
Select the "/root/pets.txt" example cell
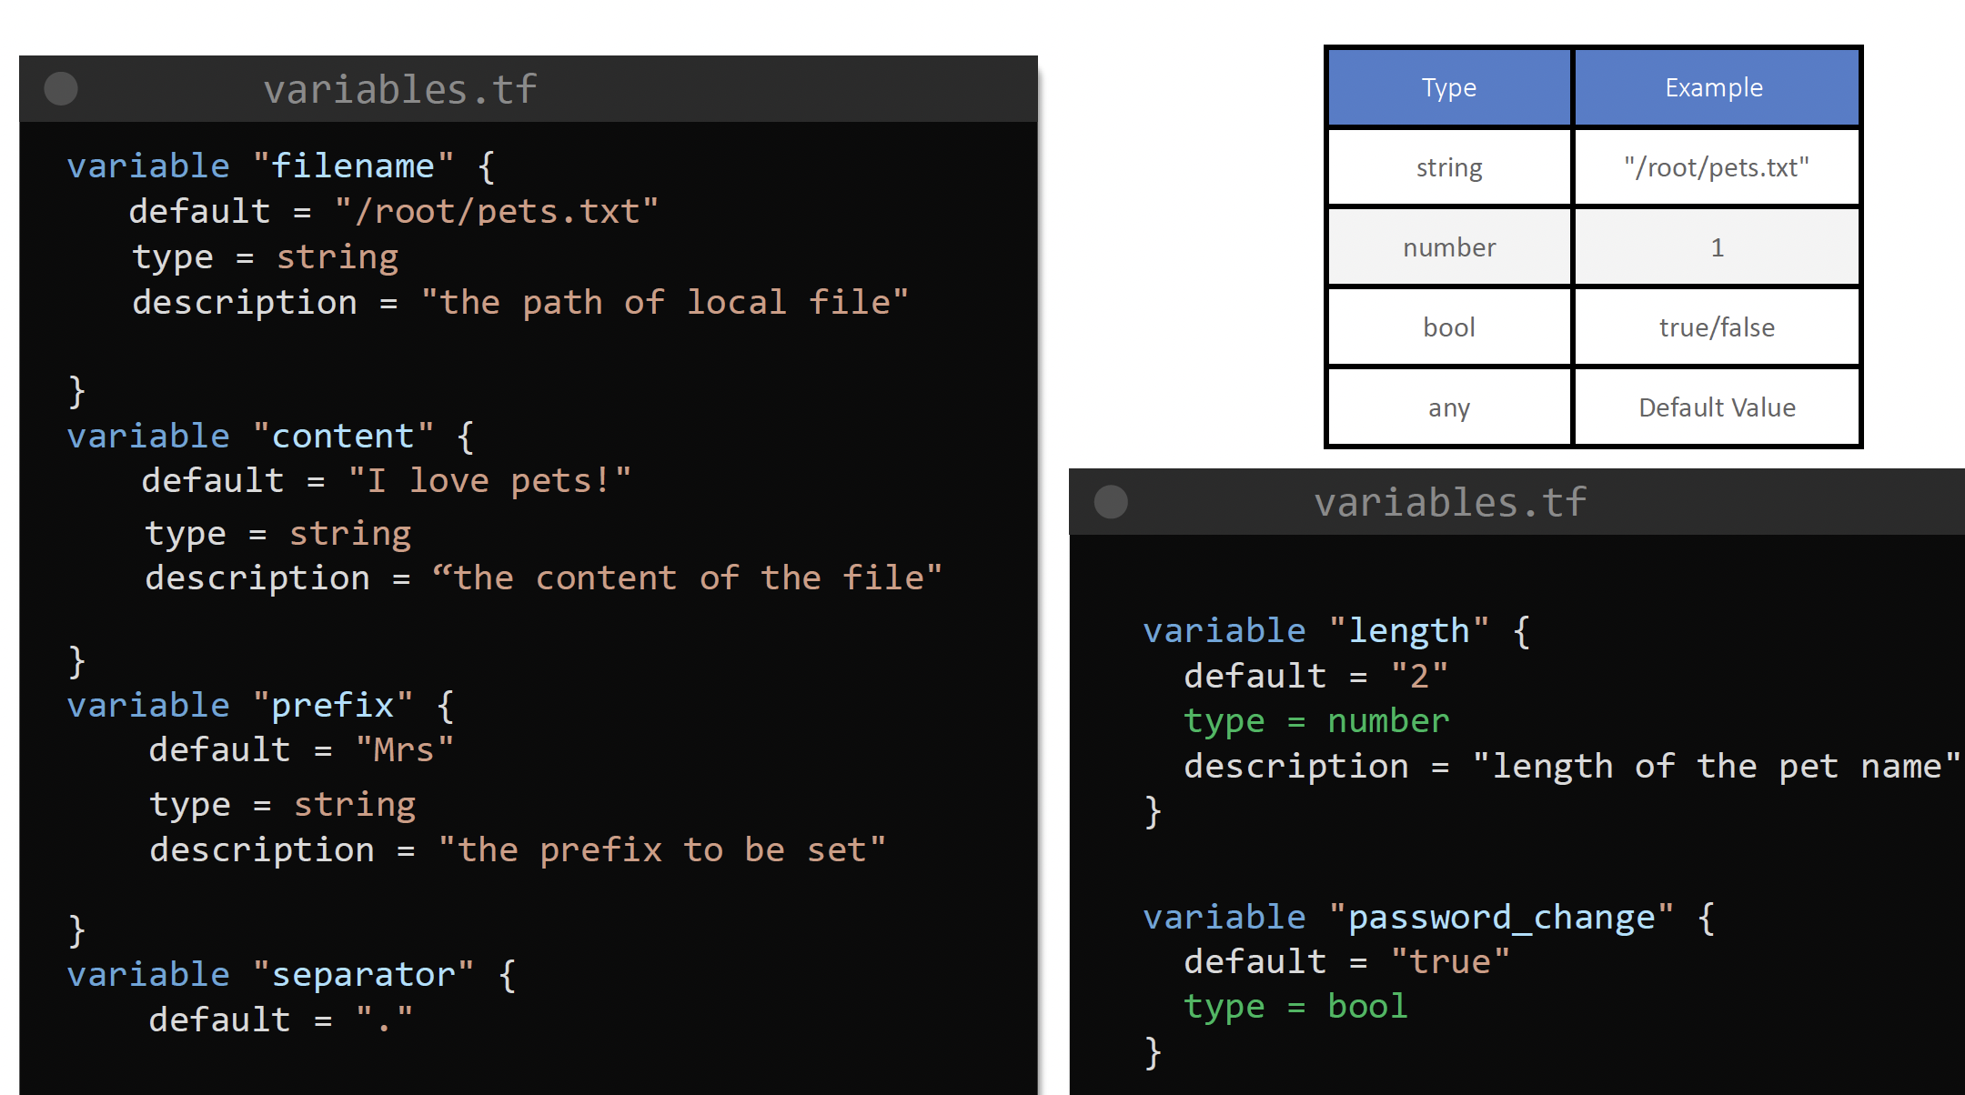click(1716, 167)
